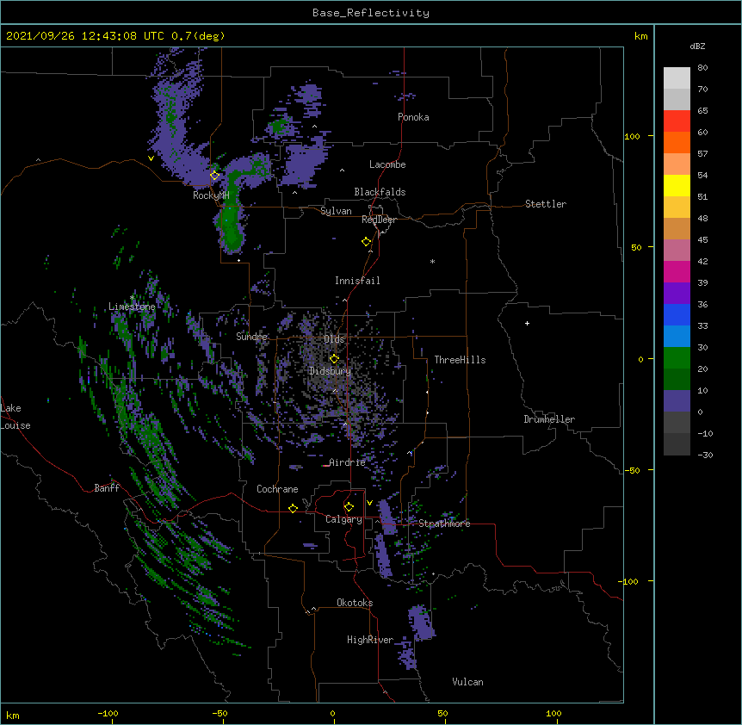Screen dimensions: 742x725
Task: Click the yellow diamond marker above Calgary
Action: click(349, 507)
